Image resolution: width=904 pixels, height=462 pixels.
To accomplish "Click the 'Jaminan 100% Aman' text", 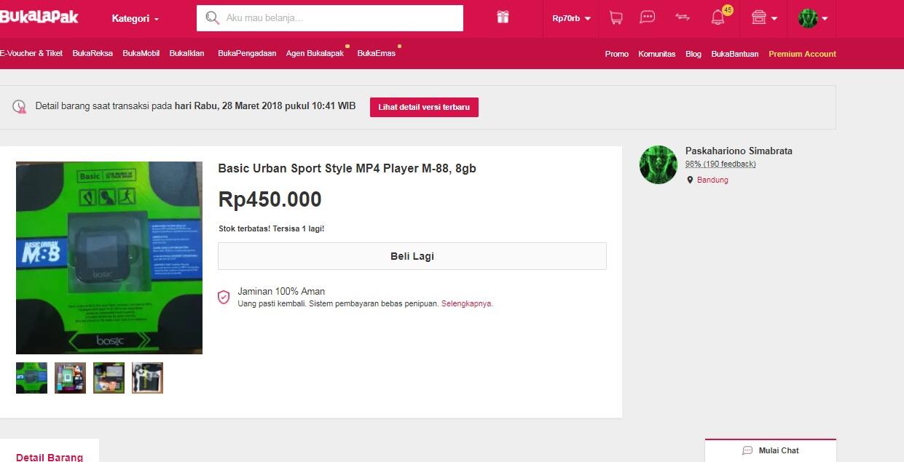I will coord(281,291).
